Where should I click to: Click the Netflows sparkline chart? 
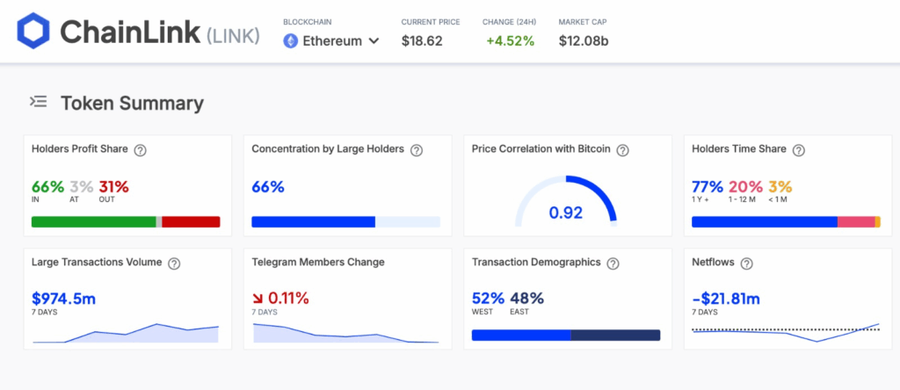786,333
